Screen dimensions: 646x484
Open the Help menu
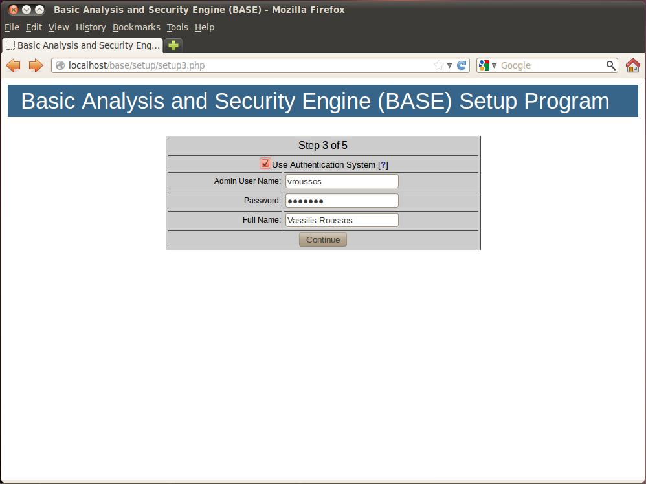point(205,27)
